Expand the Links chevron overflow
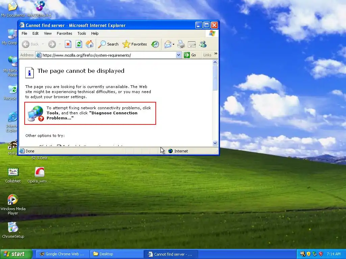 216,54
